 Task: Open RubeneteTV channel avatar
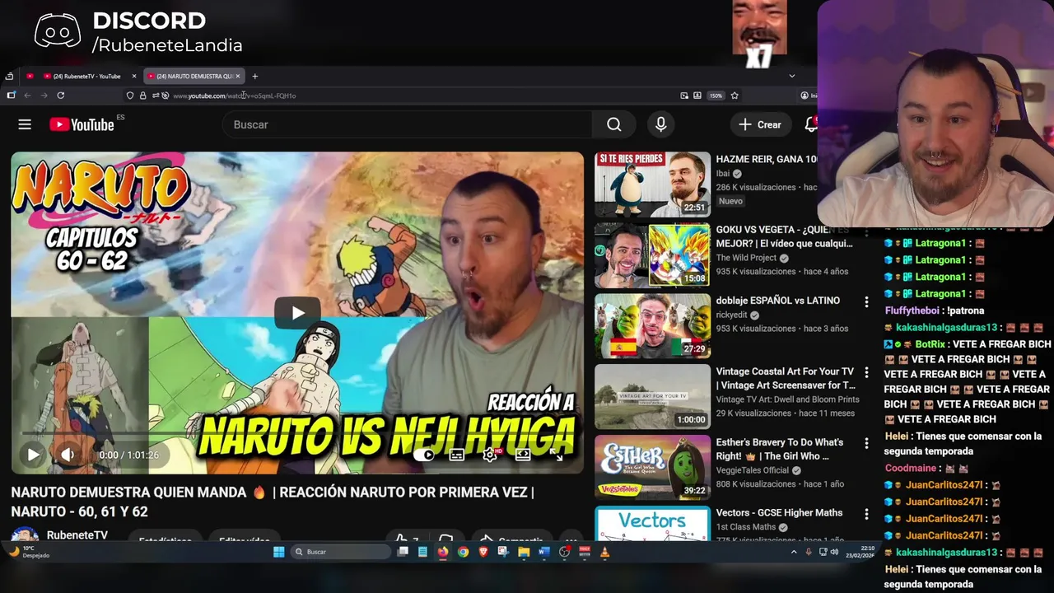(25, 535)
